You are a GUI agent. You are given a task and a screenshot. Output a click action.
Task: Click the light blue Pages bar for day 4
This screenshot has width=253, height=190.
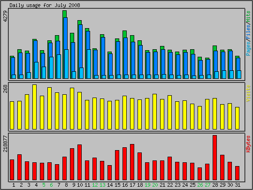[37, 70]
